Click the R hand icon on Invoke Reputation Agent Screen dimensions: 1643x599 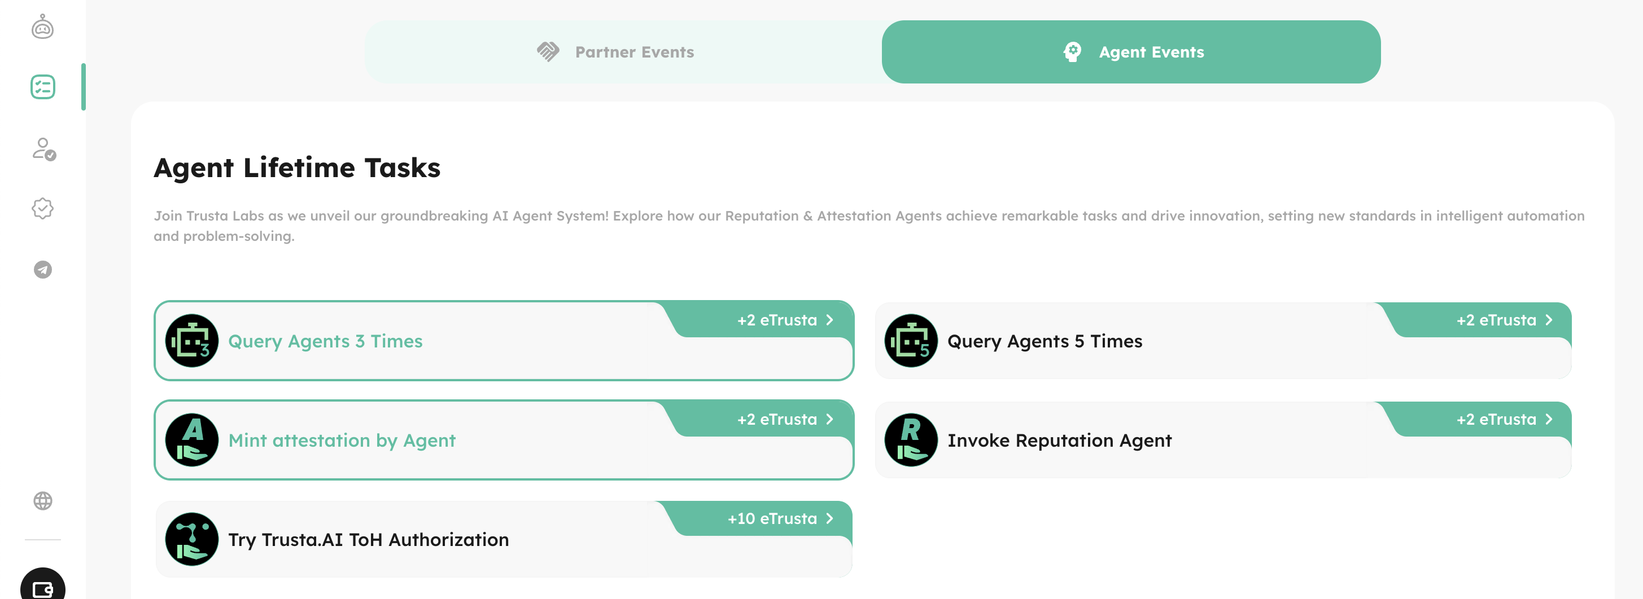(911, 441)
